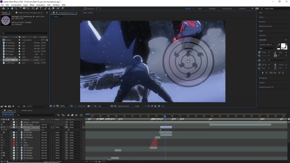Select the Puppet Pin tool
Image resolution: width=290 pixels, height=163 pixels.
pos(63,9)
